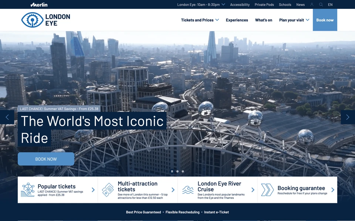Go to next hero slide arrow
The image size is (355, 221).
[x=348, y=117]
